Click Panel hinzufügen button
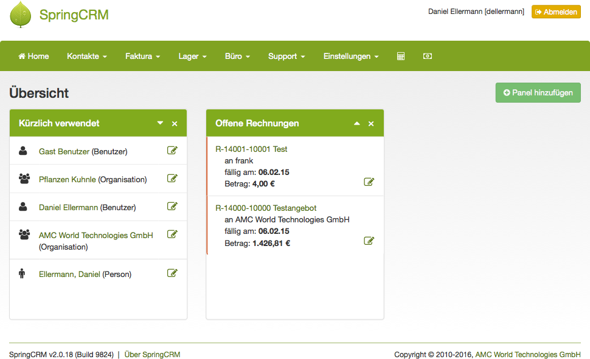 (x=538, y=92)
